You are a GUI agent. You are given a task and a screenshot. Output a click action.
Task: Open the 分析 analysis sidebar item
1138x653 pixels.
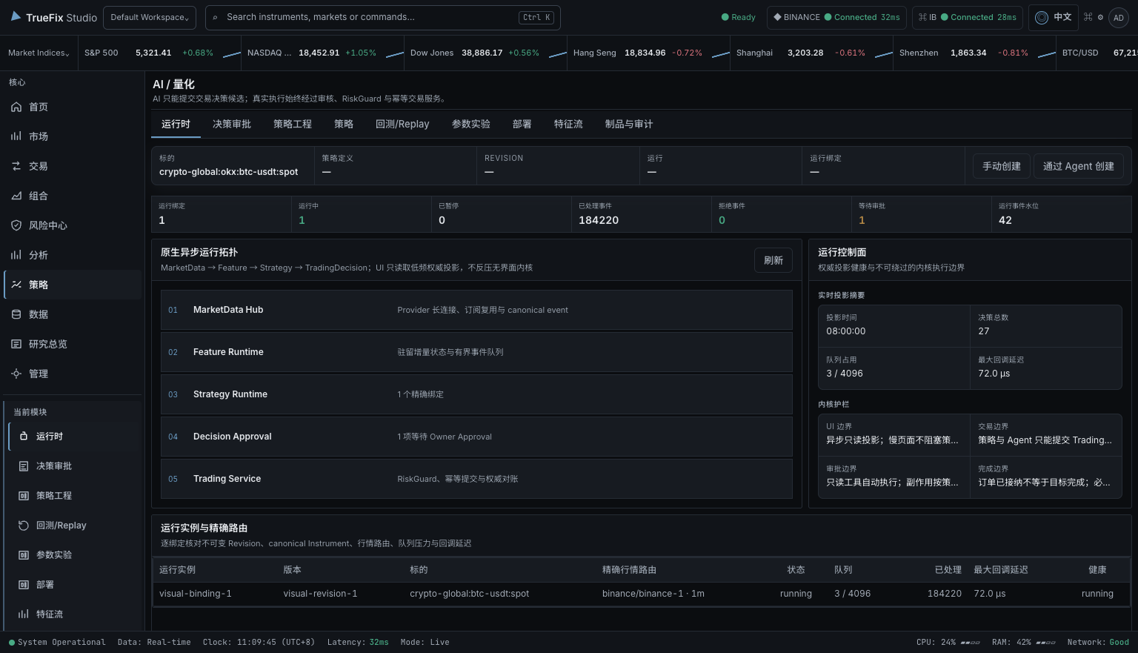[73, 255]
